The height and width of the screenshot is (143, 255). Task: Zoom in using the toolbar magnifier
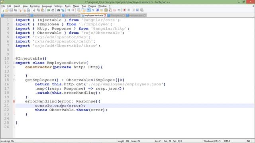[x=69, y=10]
